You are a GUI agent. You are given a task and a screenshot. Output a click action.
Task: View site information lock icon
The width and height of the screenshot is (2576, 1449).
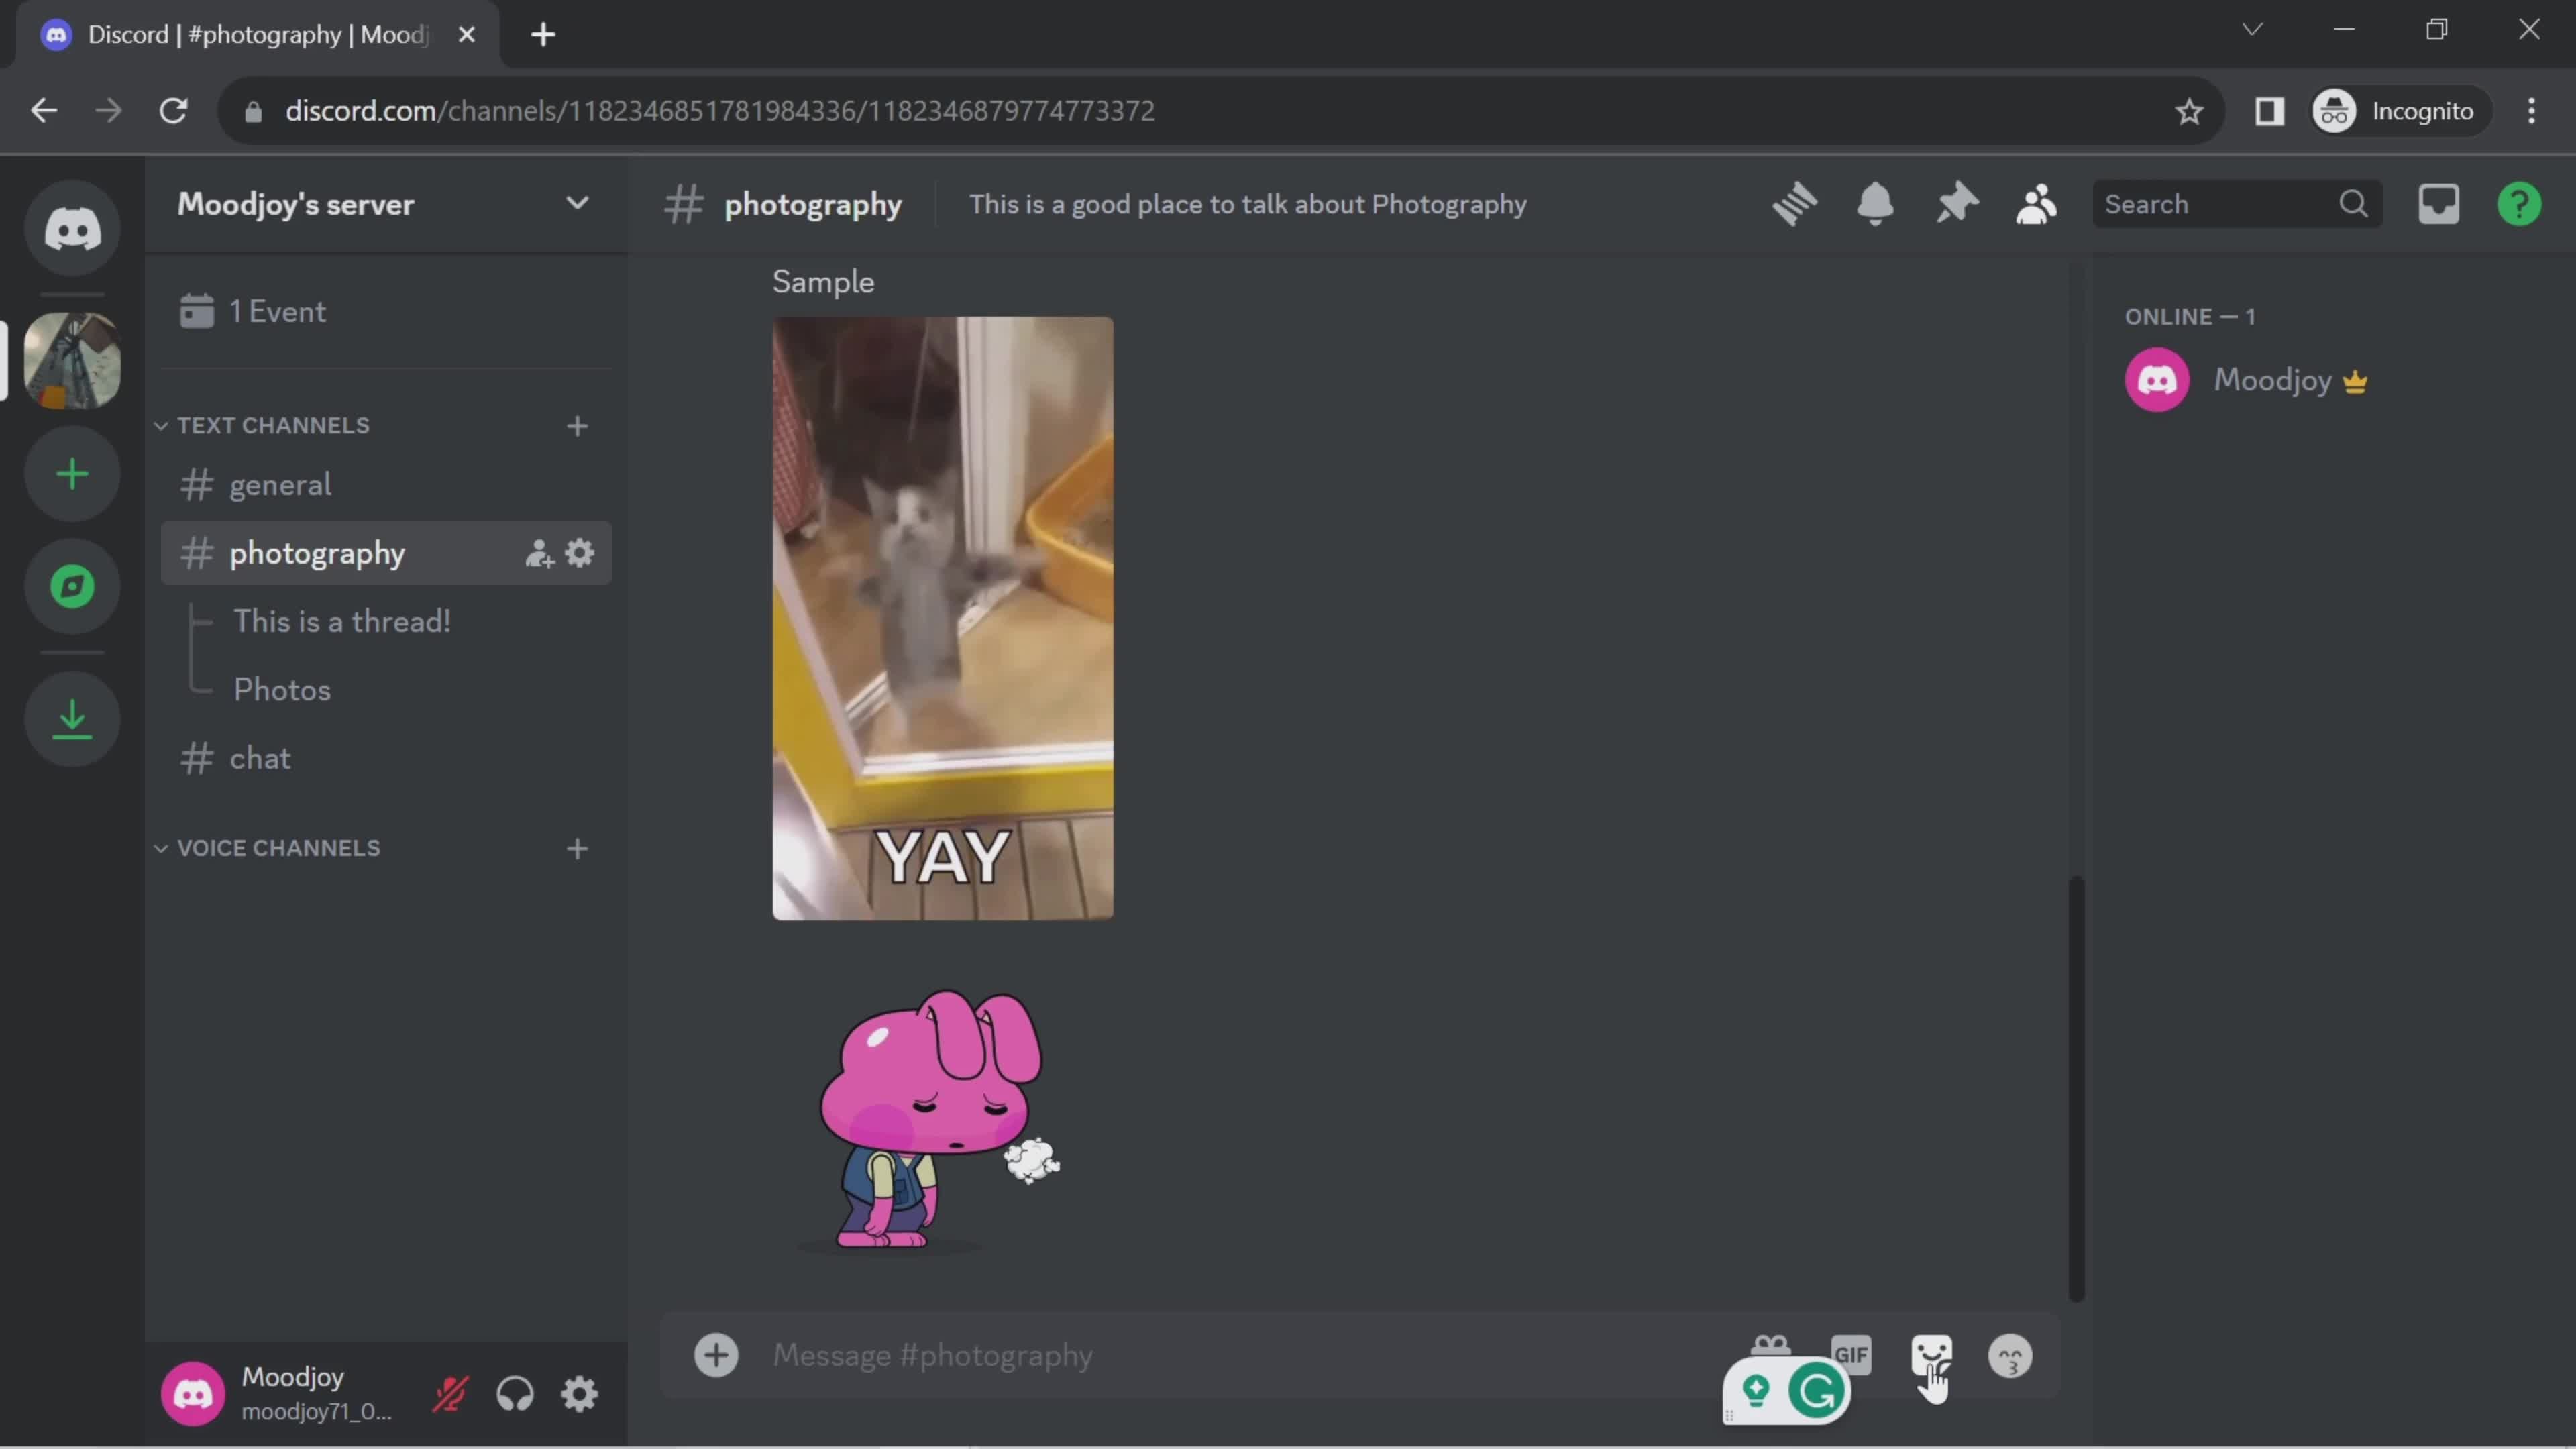[253, 111]
